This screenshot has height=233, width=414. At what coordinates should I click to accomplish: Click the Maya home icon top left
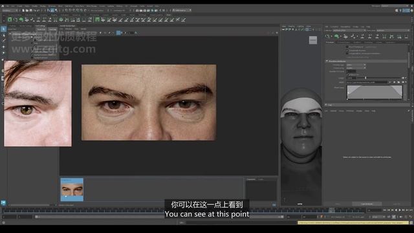pos(3,6)
